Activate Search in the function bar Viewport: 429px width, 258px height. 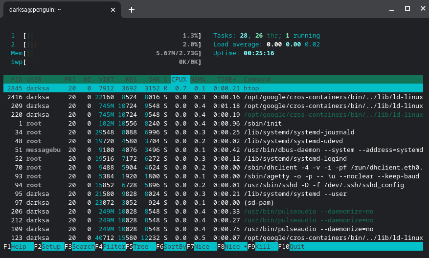tap(83, 247)
